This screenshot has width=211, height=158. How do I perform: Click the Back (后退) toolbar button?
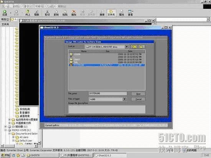tap(5, 13)
